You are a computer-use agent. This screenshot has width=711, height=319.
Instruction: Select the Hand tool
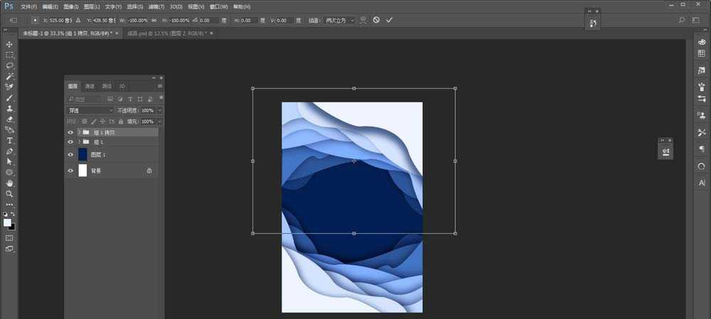coord(9,183)
